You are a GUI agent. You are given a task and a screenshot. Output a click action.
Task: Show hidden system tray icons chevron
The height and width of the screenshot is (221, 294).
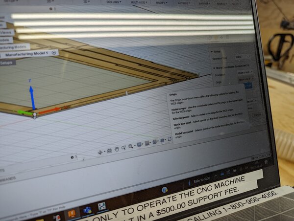coord(216,176)
